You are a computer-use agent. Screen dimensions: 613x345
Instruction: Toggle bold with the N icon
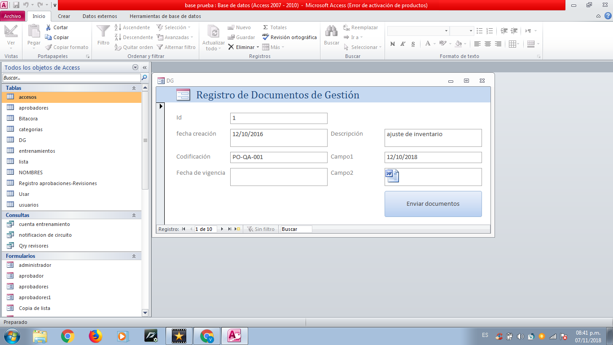pyautogui.click(x=392, y=44)
